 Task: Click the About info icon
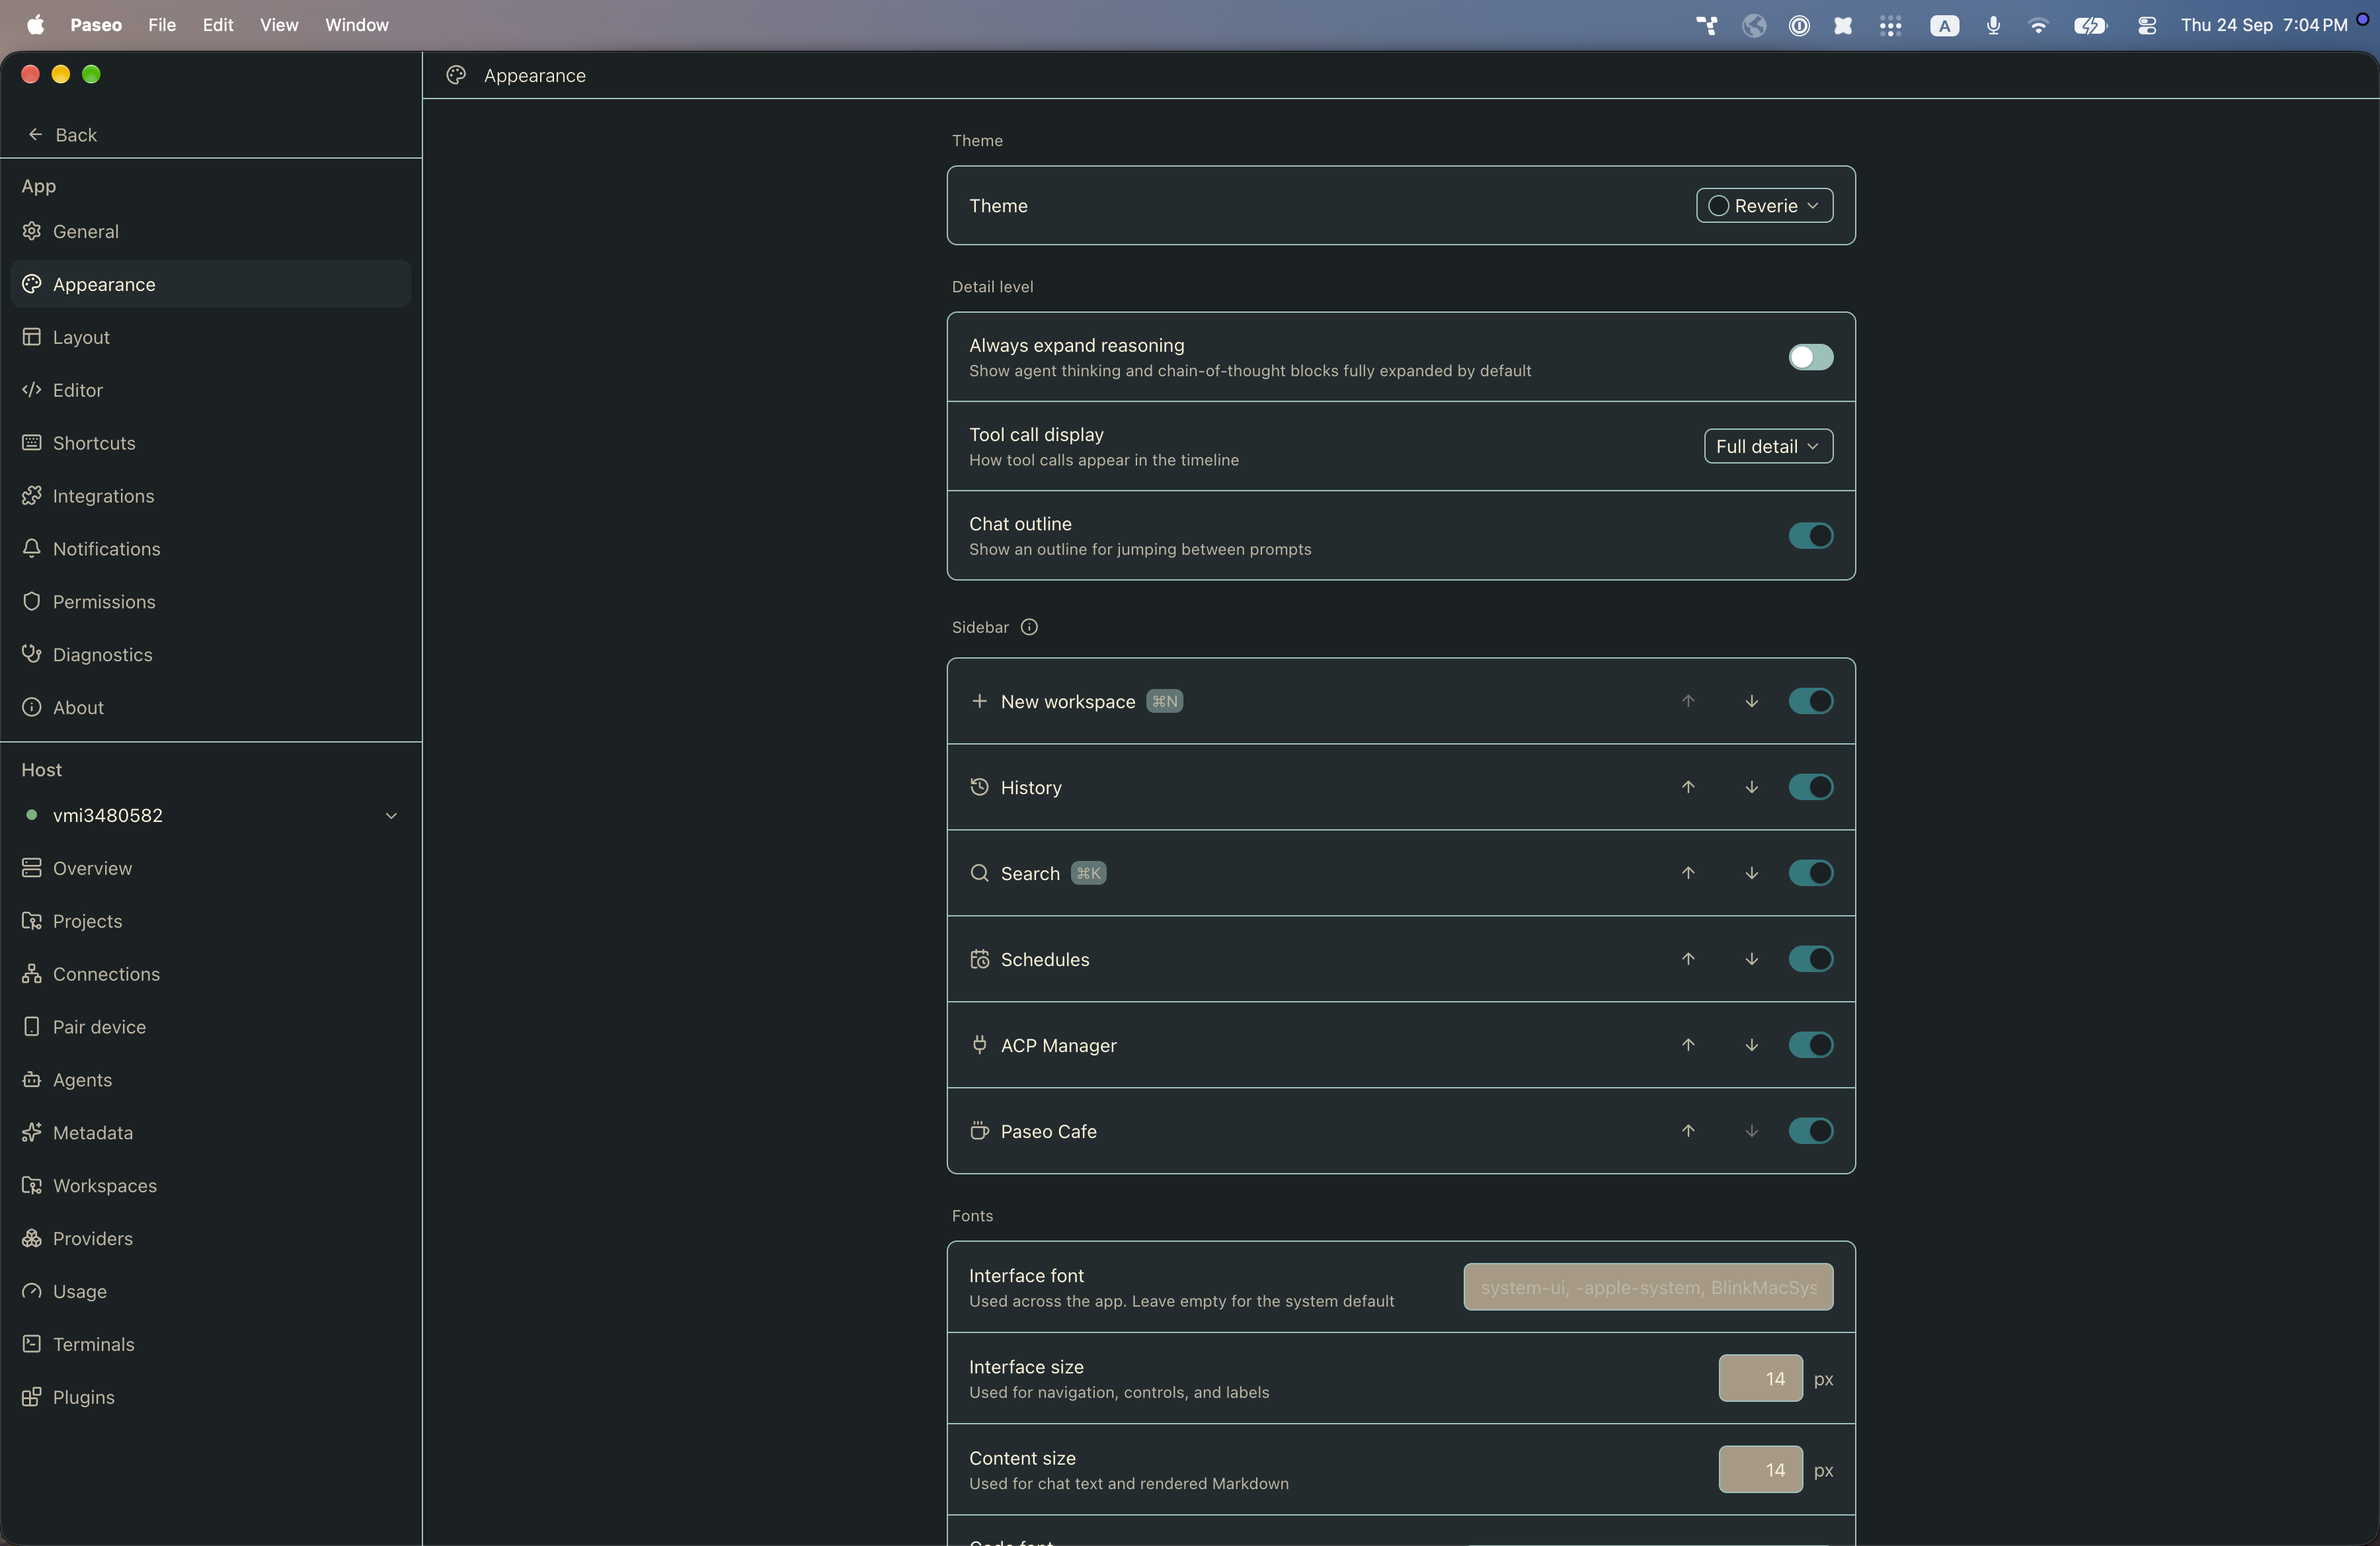32,707
